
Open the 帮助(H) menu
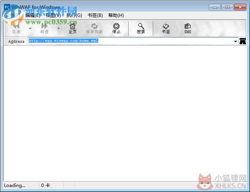(x=116, y=15)
